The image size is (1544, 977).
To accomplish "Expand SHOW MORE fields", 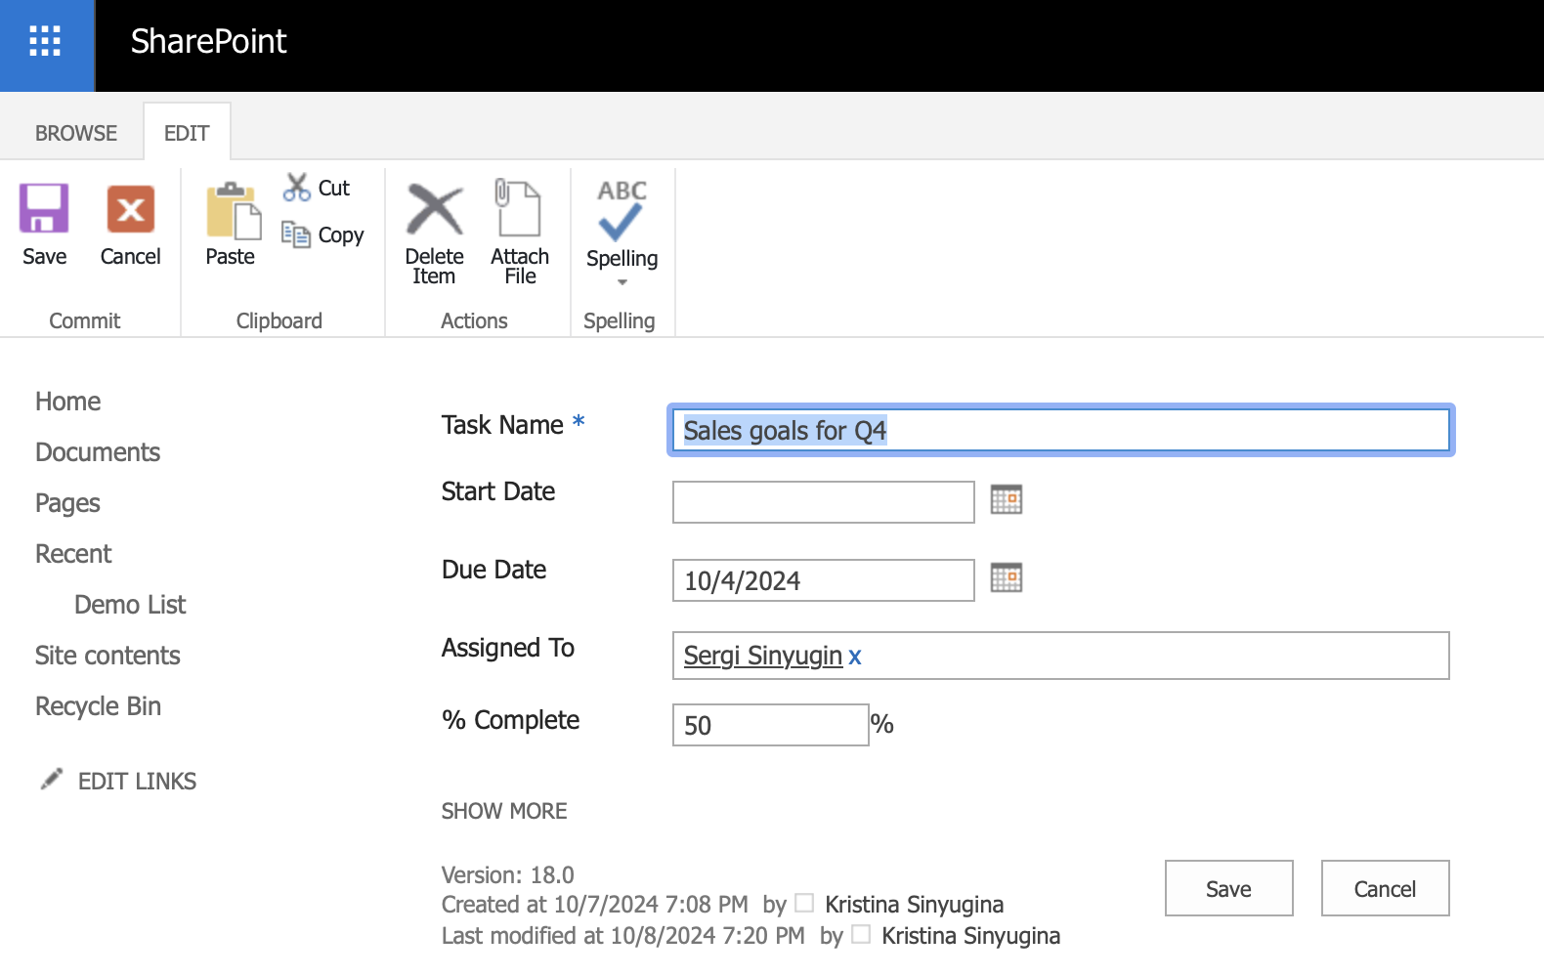I will pos(504,811).
